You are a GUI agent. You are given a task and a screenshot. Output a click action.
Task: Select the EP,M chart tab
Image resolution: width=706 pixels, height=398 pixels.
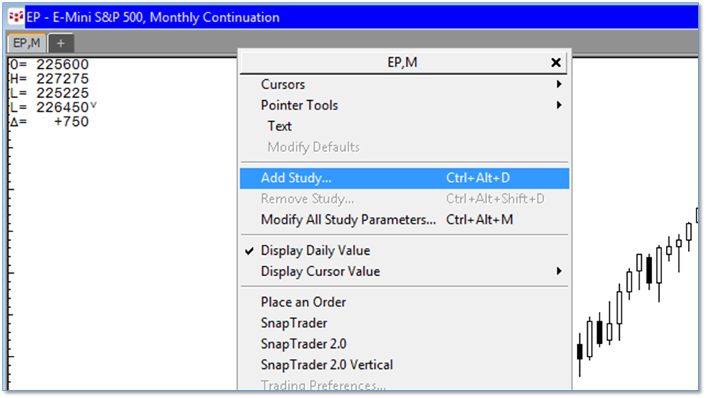click(x=27, y=43)
